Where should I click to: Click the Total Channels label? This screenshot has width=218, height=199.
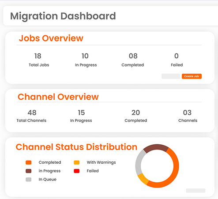click(31, 120)
